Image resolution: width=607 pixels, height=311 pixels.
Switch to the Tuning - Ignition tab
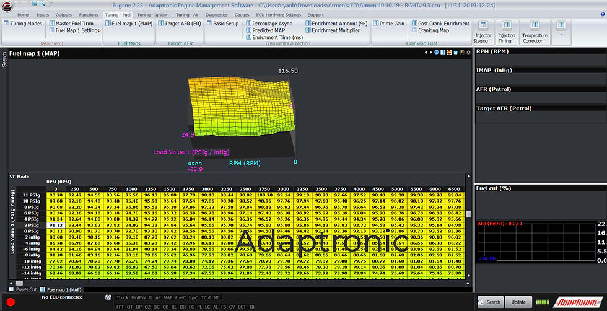click(x=152, y=14)
